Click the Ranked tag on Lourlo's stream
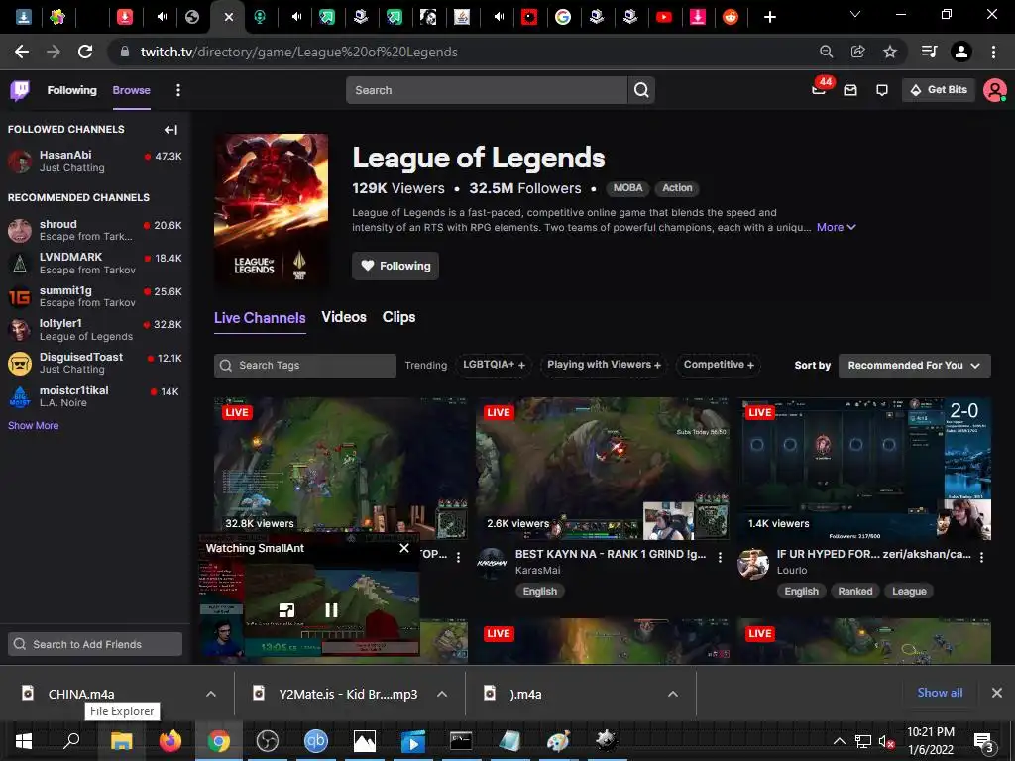Image resolution: width=1015 pixels, height=761 pixels. click(855, 592)
